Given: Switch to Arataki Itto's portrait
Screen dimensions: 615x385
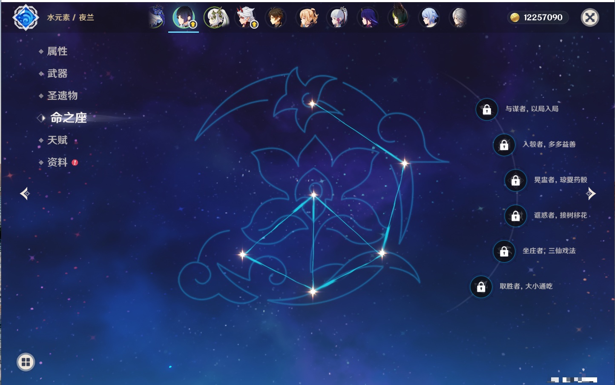Looking at the screenshot, I should click(x=247, y=18).
